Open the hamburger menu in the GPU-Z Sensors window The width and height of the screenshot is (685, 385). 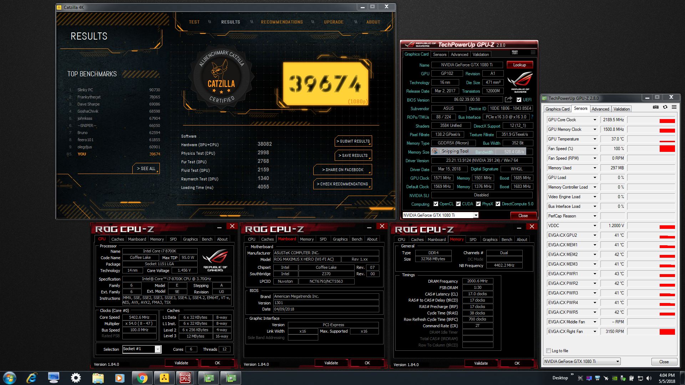(x=674, y=107)
